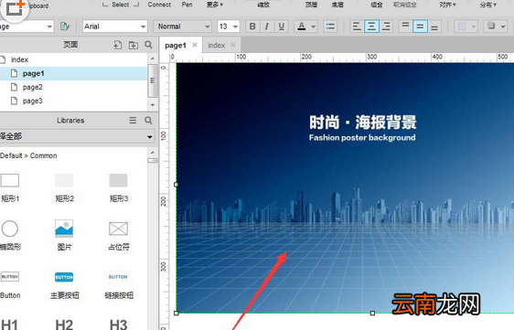The width and height of the screenshot is (514, 330).
Task: Switch to the page1 canvas tab
Action: click(x=176, y=45)
